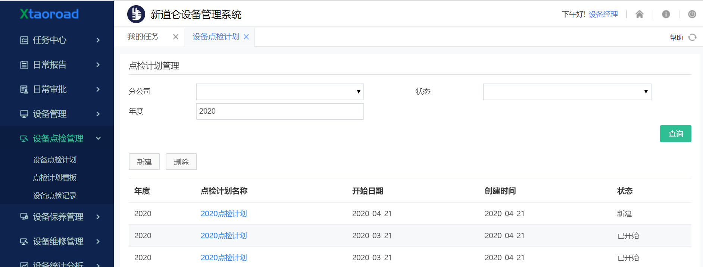Open 设备点检记录 in the sidebar
This screenshot has height=267, width=703.
point(55,195)
